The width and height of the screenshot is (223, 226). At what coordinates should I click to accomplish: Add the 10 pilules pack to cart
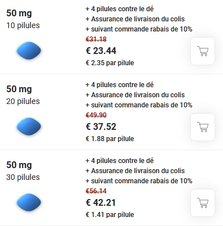[x=203, y=51]
